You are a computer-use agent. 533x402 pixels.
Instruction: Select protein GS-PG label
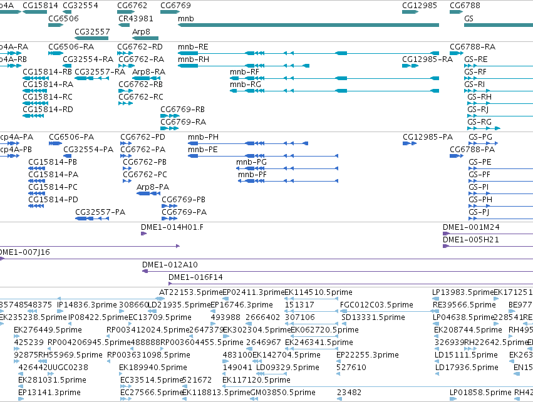[x=480, y=137]
